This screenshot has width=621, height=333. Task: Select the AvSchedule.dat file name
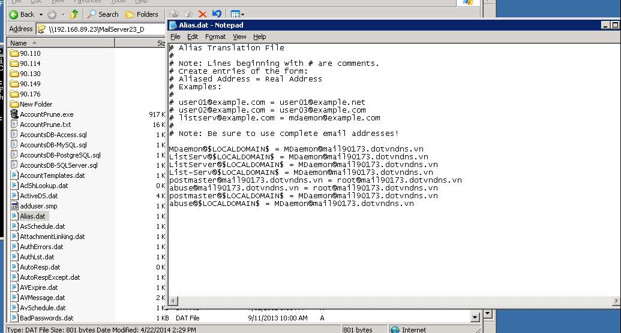click(43, 308)
